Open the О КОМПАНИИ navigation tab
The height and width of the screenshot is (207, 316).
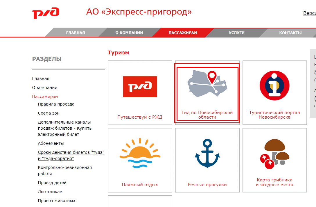pos(129,33)
